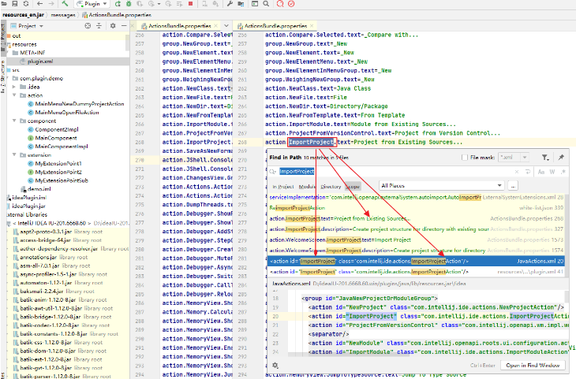
Task: Toggle the Regex (.*) option in Find in Path
Action: point(563,172)
